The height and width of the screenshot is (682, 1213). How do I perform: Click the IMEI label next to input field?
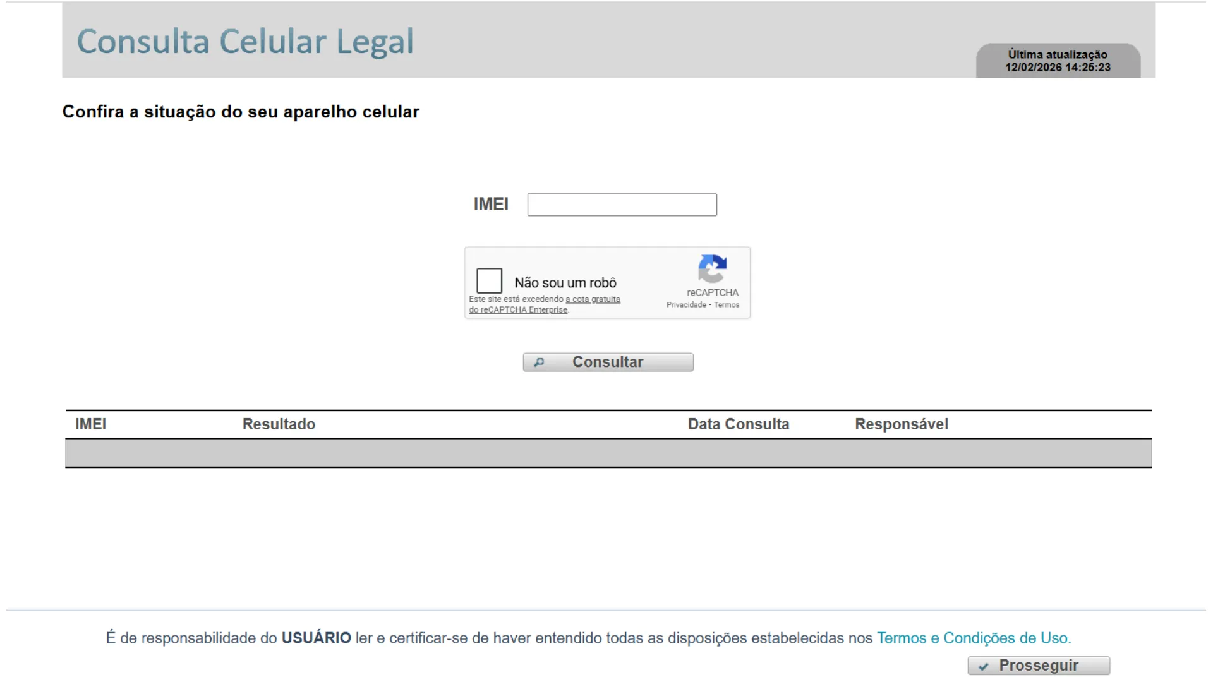point(491,204)
